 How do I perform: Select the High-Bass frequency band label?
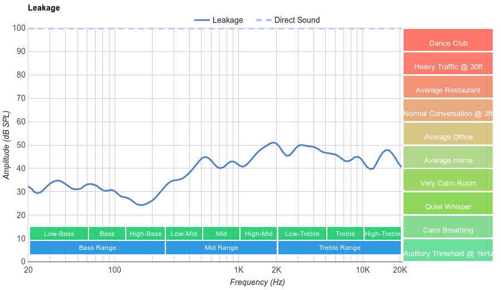click(x=145, y=234)
